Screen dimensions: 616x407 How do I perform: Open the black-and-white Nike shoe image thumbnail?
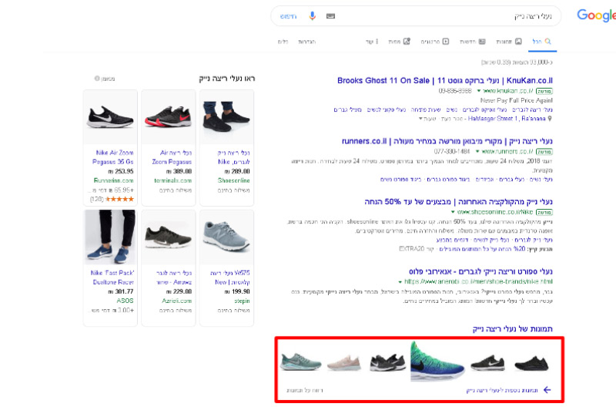click(x=387, y=362)
